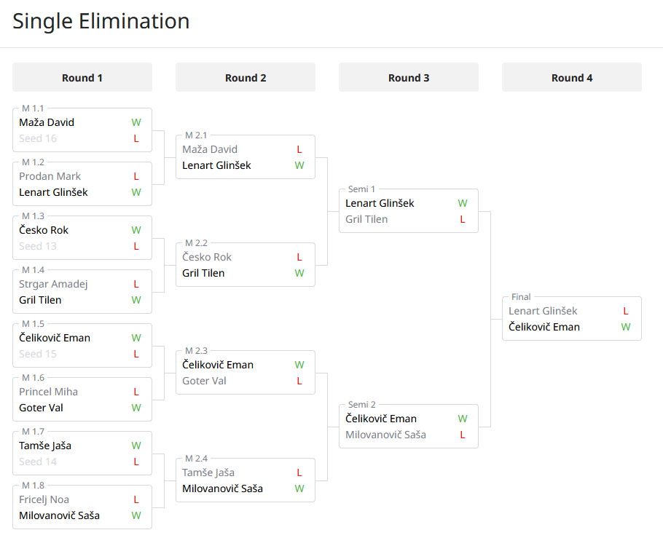The image size is (663, 546).
Task: Click Milovanovič Saša in match M 2.4
Action: pos(222,488)
